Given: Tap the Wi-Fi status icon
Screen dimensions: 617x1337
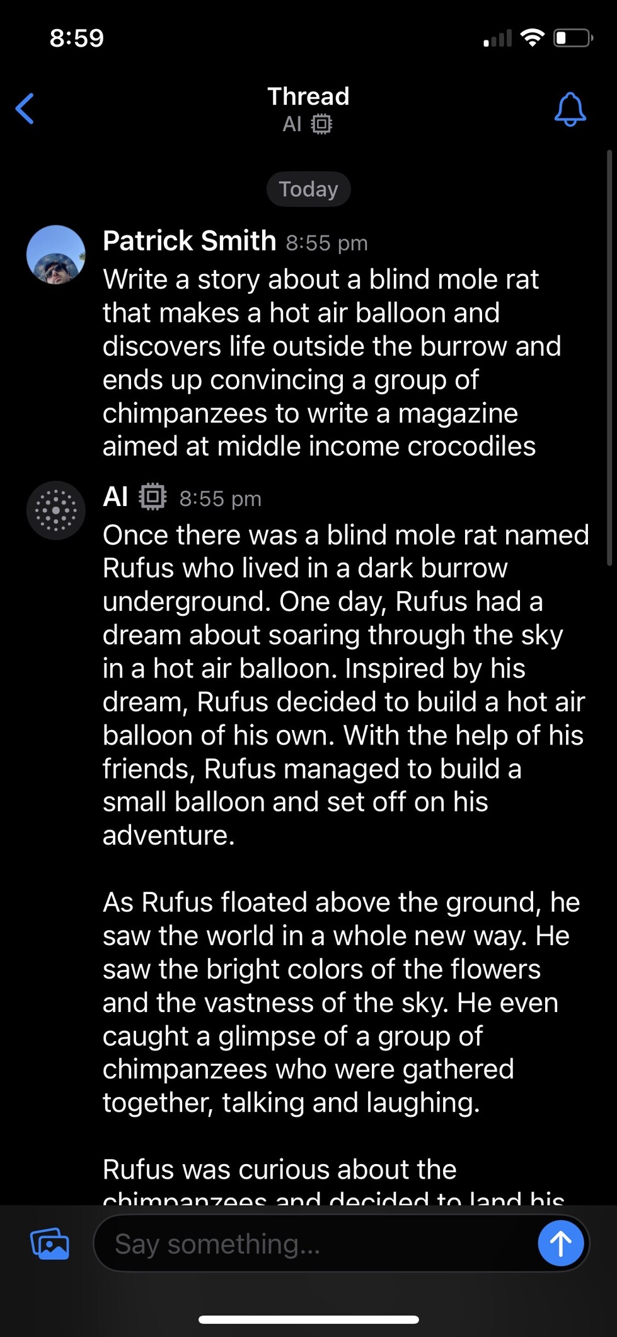Looking at the screenshot, I should 533,38.
